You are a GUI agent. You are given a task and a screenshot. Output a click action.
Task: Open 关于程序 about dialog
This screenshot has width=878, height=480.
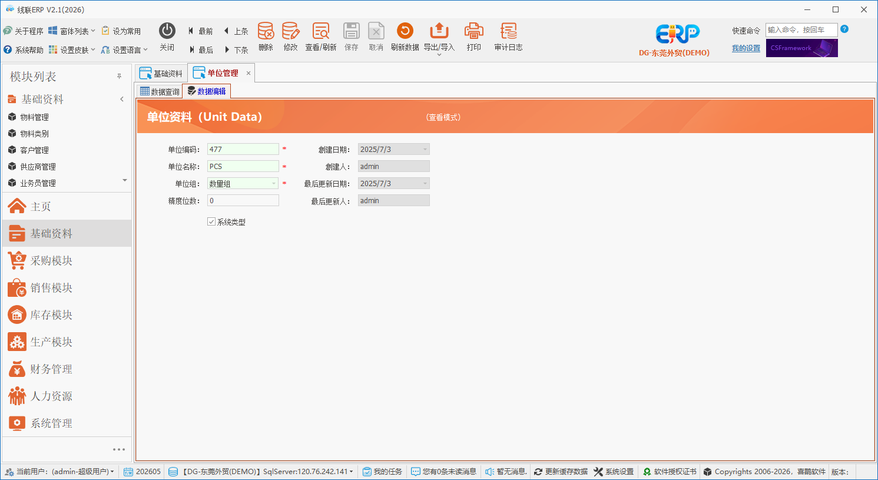(x=24, y=31)
